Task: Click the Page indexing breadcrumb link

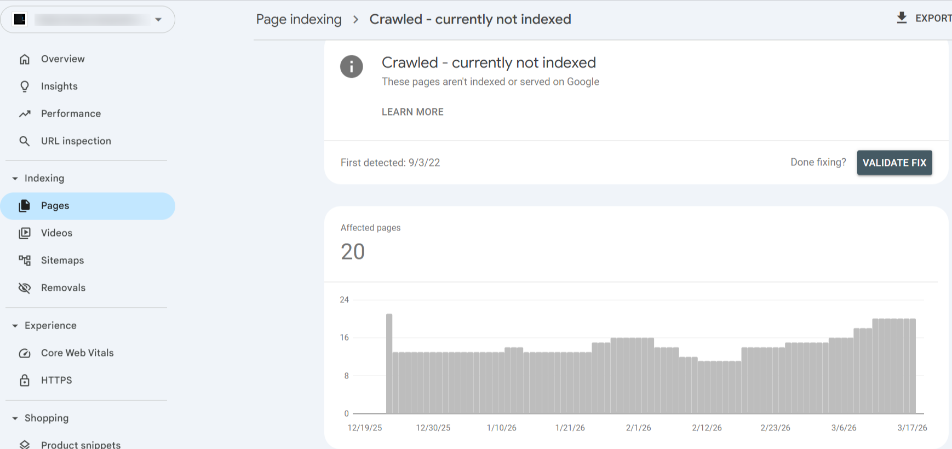Action: click(x=299, y=20)
